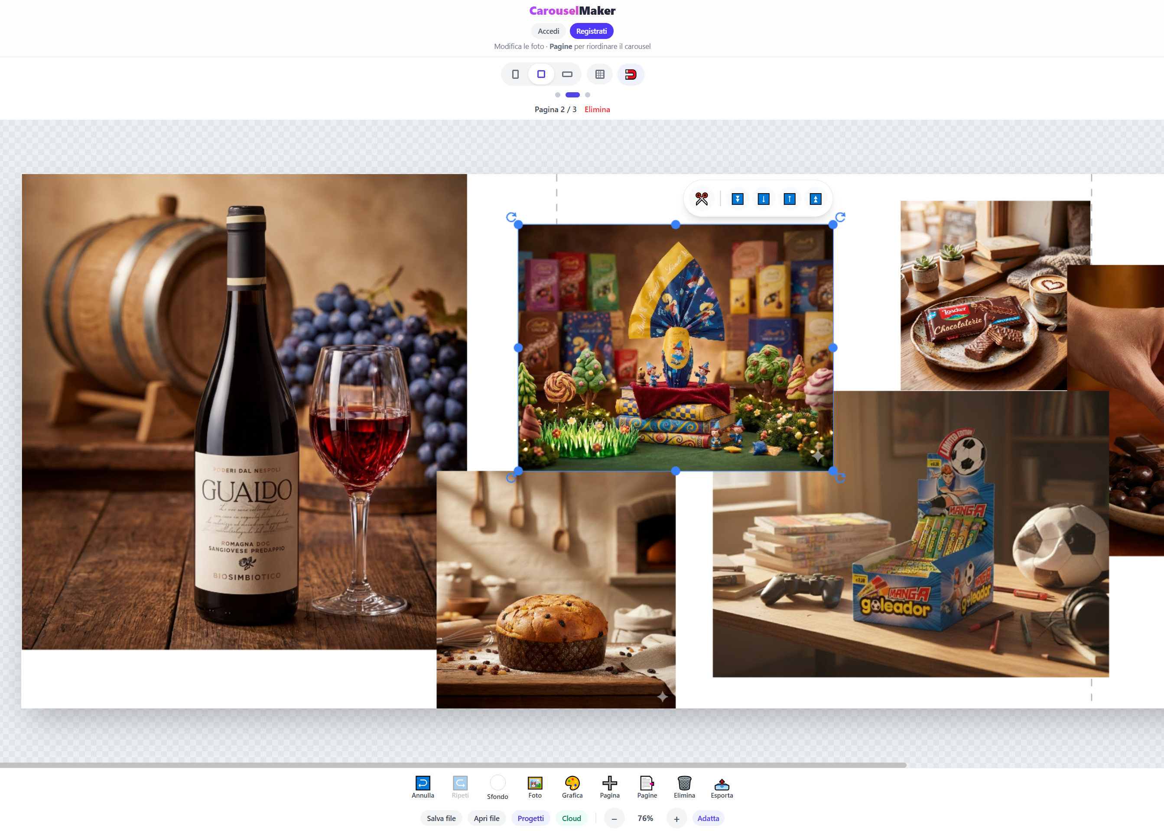Click the left-middle resize handle
Viewport: 1164px width, 831px height.
[x=518, y=347]
